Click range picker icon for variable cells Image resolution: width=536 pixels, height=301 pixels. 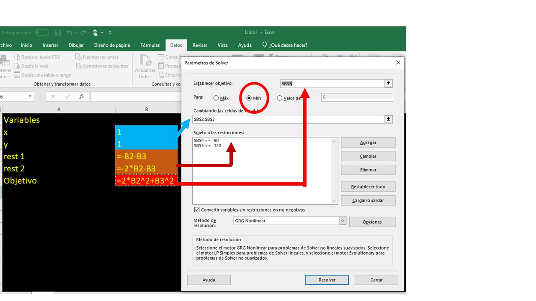(x=389, y=119)
